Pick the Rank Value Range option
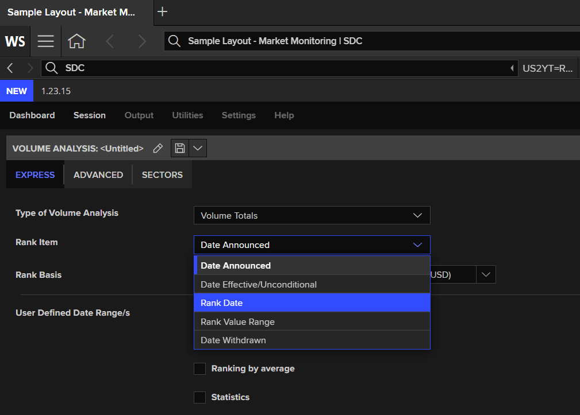Screen dimensions: 580x415 (x=312, y=321)
